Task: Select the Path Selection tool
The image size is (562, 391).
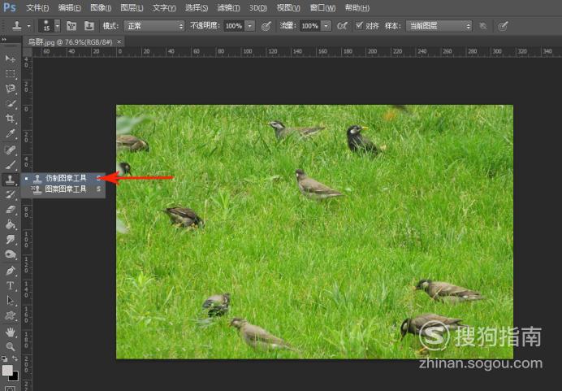Action: tap(10, 301)
